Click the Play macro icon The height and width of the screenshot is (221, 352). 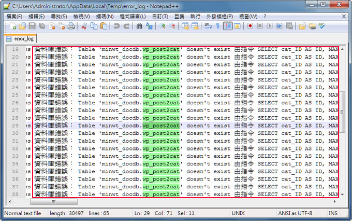[270, 26]
